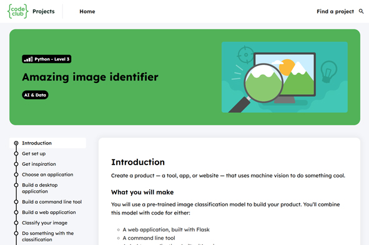Open Do something with the classification step
Viewport: 369px width, 245px height.
(x=48, y=236)
